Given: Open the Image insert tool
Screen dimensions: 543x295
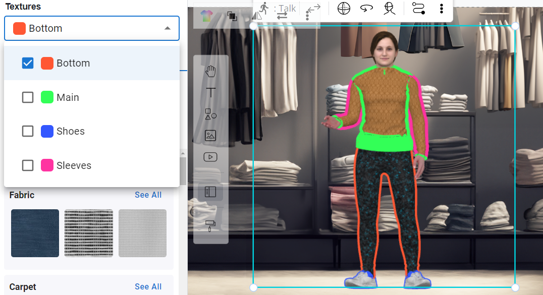Looking at the screenshot, I should pyautogui.click(x=210, y=136).
